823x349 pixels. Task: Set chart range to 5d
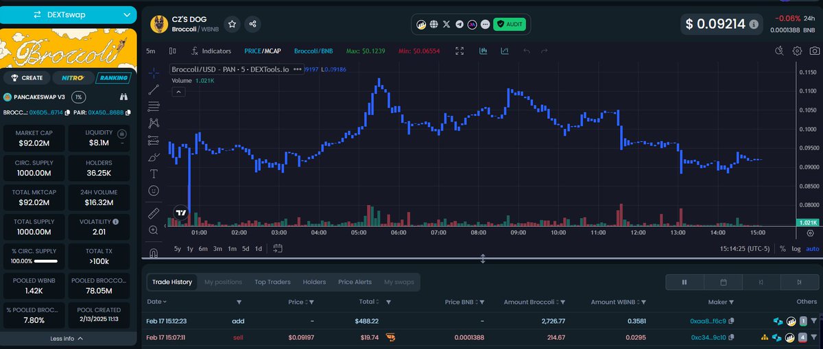point(246,248)
